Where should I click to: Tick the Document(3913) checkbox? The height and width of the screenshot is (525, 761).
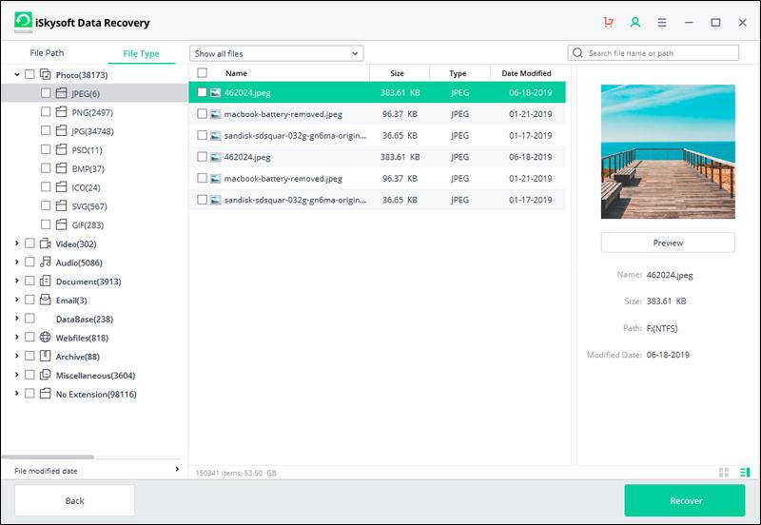(x=29, y=281)
